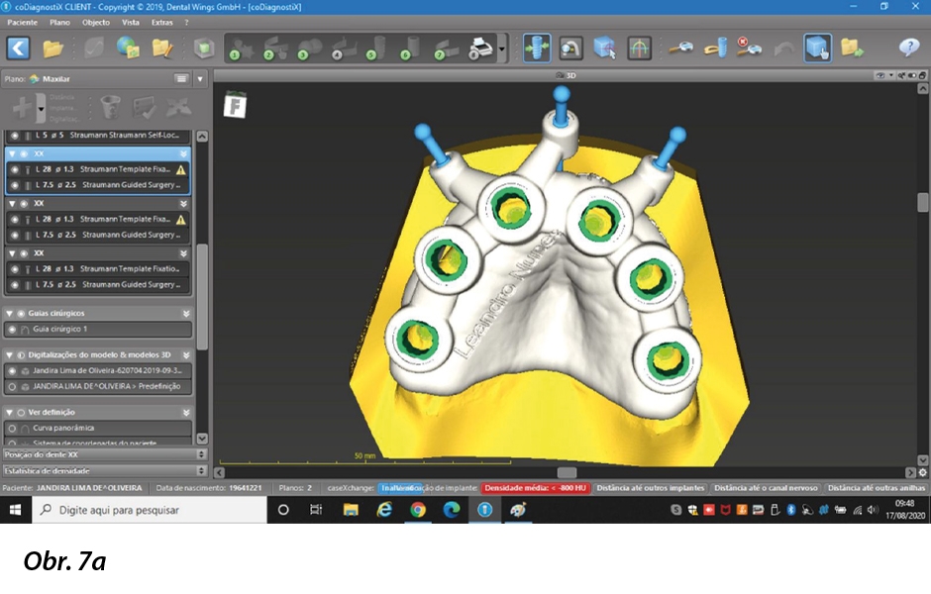Open workflow steps dropdown arrow beside printer
This screenshot has width=931, height=594.
[502, 49]
